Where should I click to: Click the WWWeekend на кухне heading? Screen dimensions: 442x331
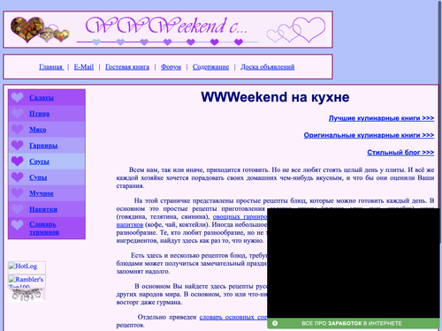click(275, 97)
